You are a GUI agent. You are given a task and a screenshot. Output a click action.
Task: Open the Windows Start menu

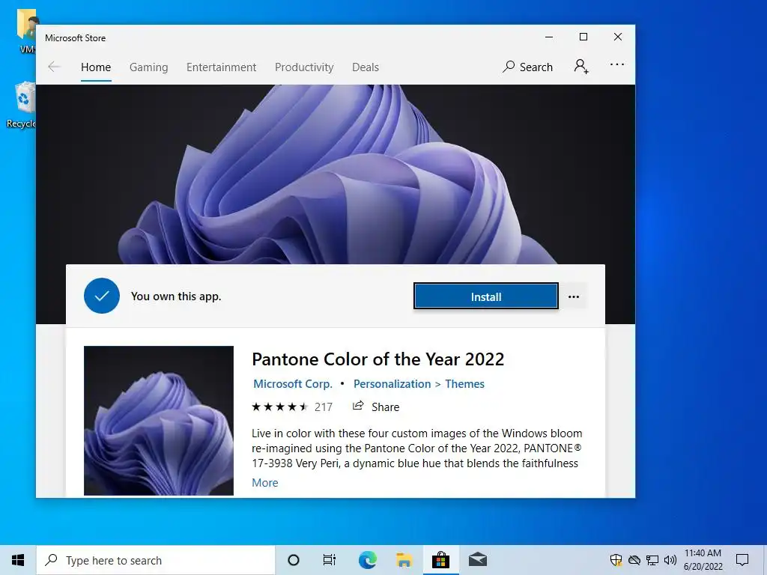(18, 560)
